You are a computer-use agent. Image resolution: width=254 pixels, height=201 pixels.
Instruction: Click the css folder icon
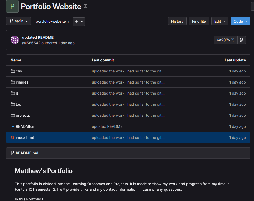click(x=12, y=71)
